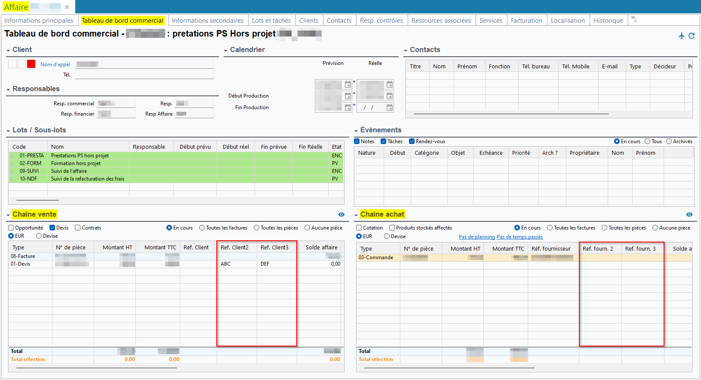
Task: Click the eye icon in Chaîne vente
Action: (x=341, y=215)
